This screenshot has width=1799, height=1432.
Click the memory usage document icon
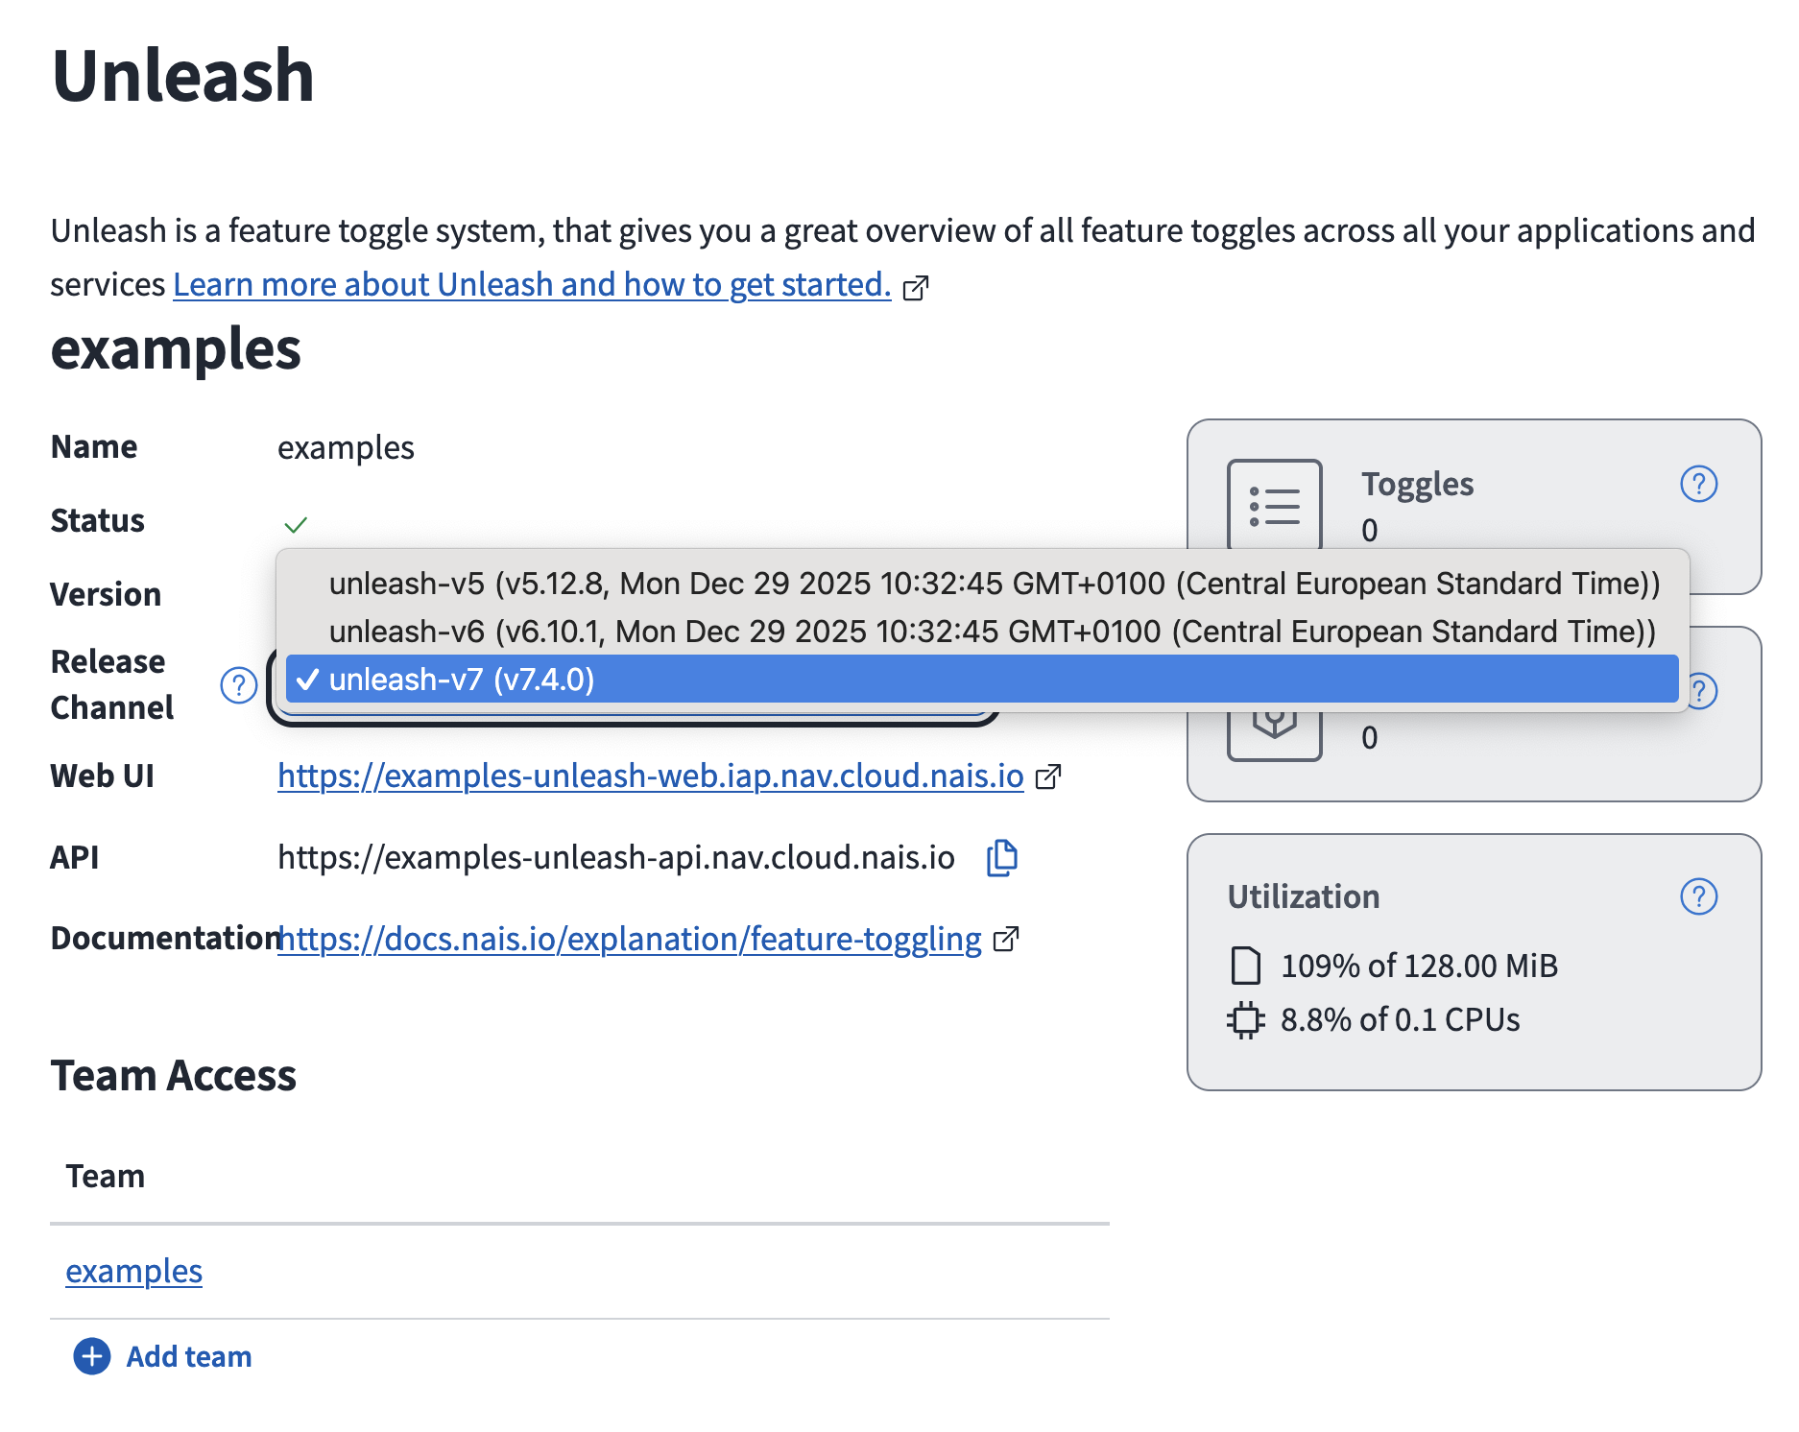(1245, 967)
